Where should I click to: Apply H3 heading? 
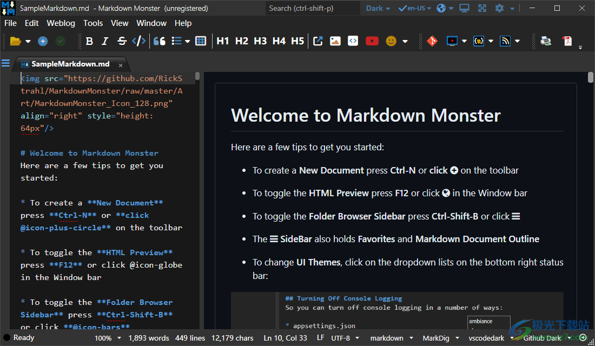tap(260, 41)
